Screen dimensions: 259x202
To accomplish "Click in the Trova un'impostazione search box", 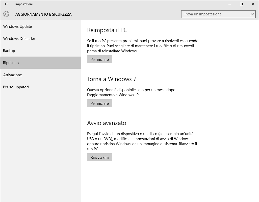I will coord(218,14).
